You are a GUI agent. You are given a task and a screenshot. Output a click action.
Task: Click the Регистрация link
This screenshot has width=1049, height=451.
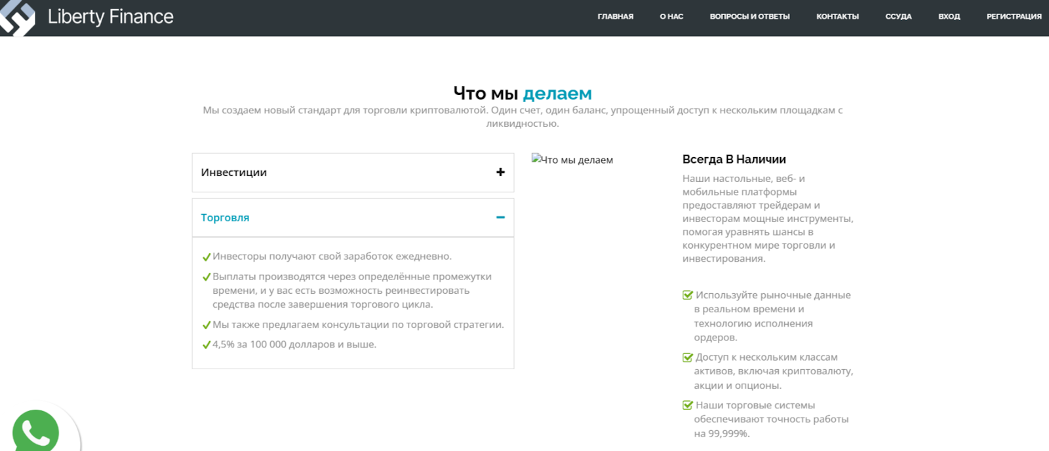[x=1014, y=16]
